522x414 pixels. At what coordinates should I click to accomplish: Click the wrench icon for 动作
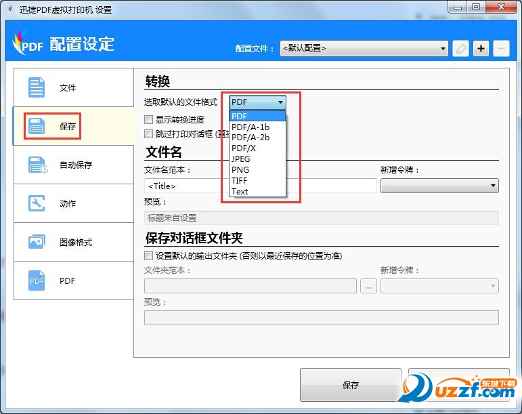point(37,203)
